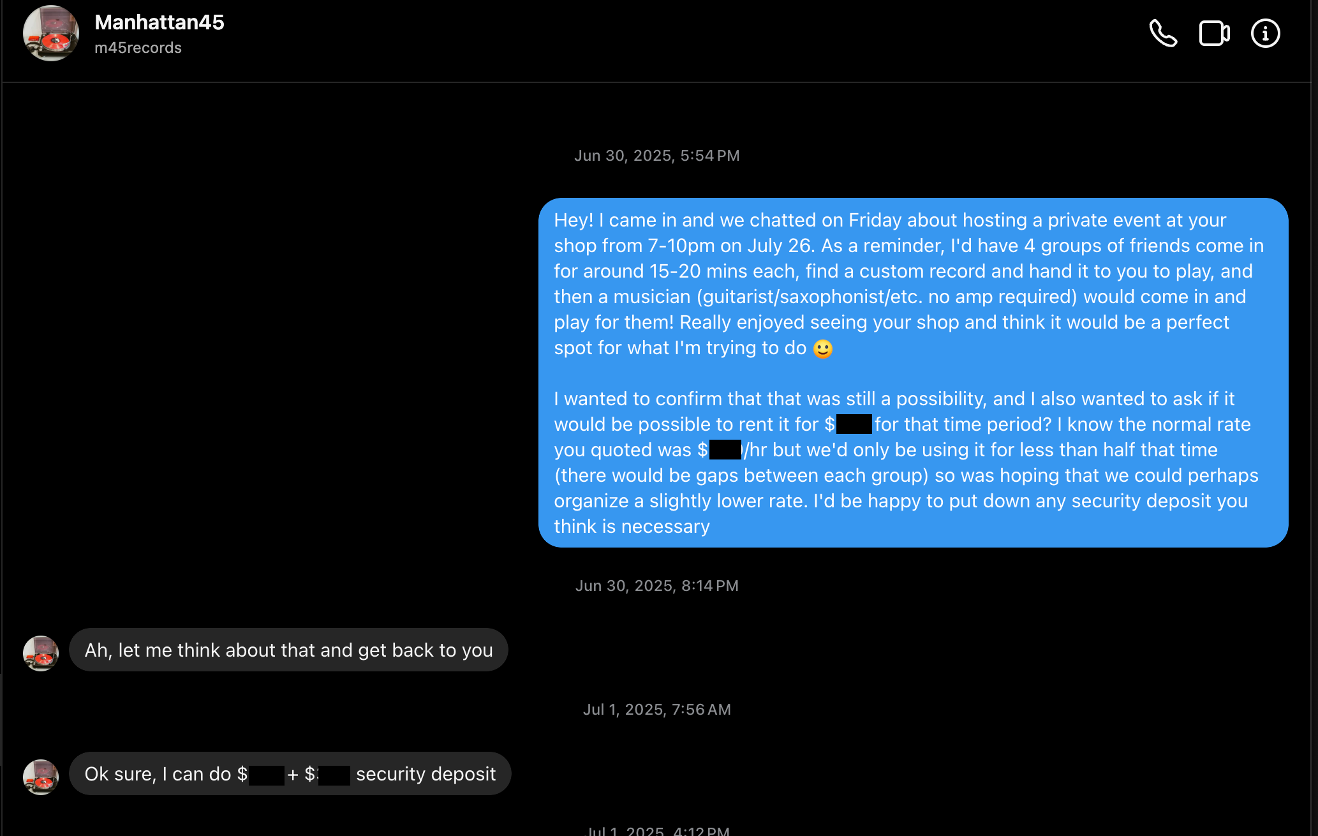This screenshot has width=1318, height=836.
Task: Start an audio call with Manhattan45
Action: [1163, 33]
